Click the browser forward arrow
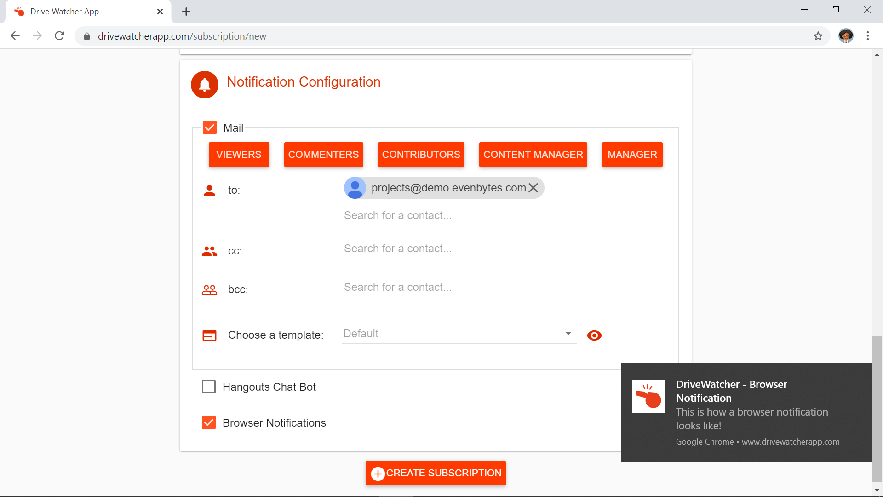This screenshot has height=497, width=883. coord(37,36)
